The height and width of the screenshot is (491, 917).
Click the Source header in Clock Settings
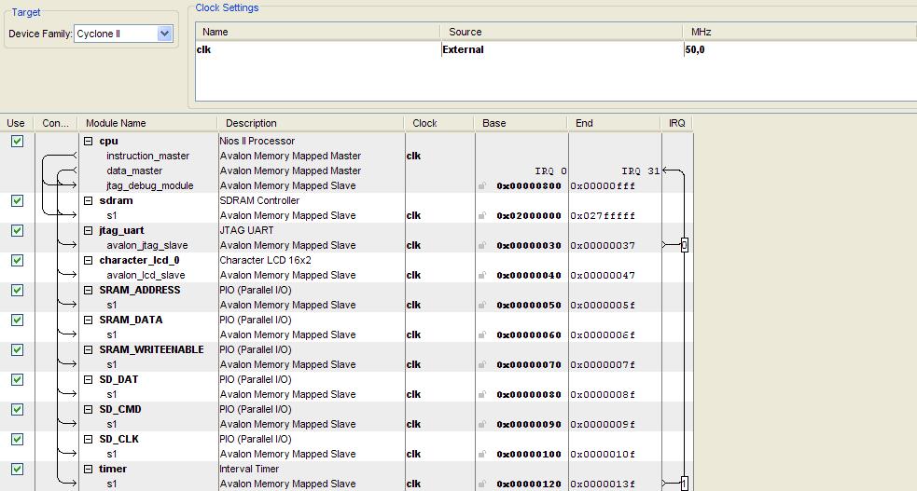[x=561, y=32]
